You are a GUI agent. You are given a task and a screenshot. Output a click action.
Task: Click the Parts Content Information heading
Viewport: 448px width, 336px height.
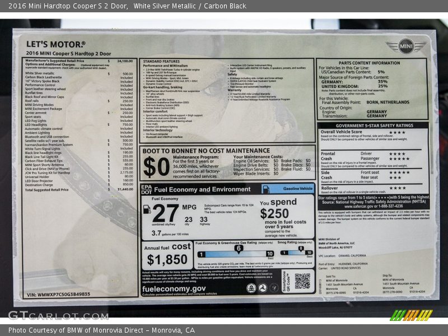(x=374, y=63)
